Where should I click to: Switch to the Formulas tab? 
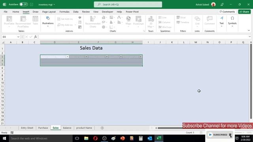[x=64, y=12]
